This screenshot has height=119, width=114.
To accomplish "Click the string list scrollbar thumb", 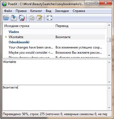I will coord(109,40).
